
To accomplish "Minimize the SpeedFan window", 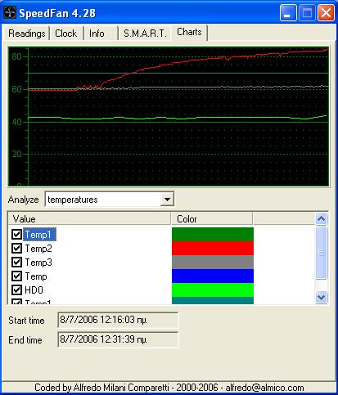I will click(x=288, y=13).
